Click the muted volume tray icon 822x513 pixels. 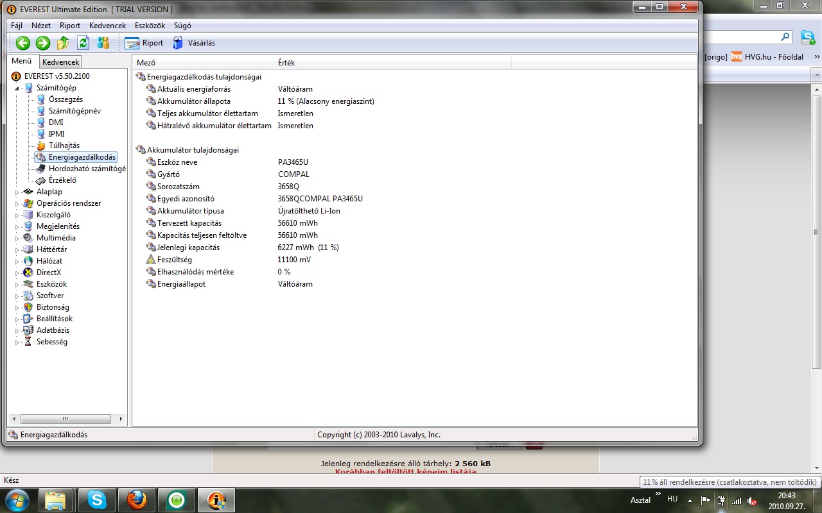click(751, 501)
